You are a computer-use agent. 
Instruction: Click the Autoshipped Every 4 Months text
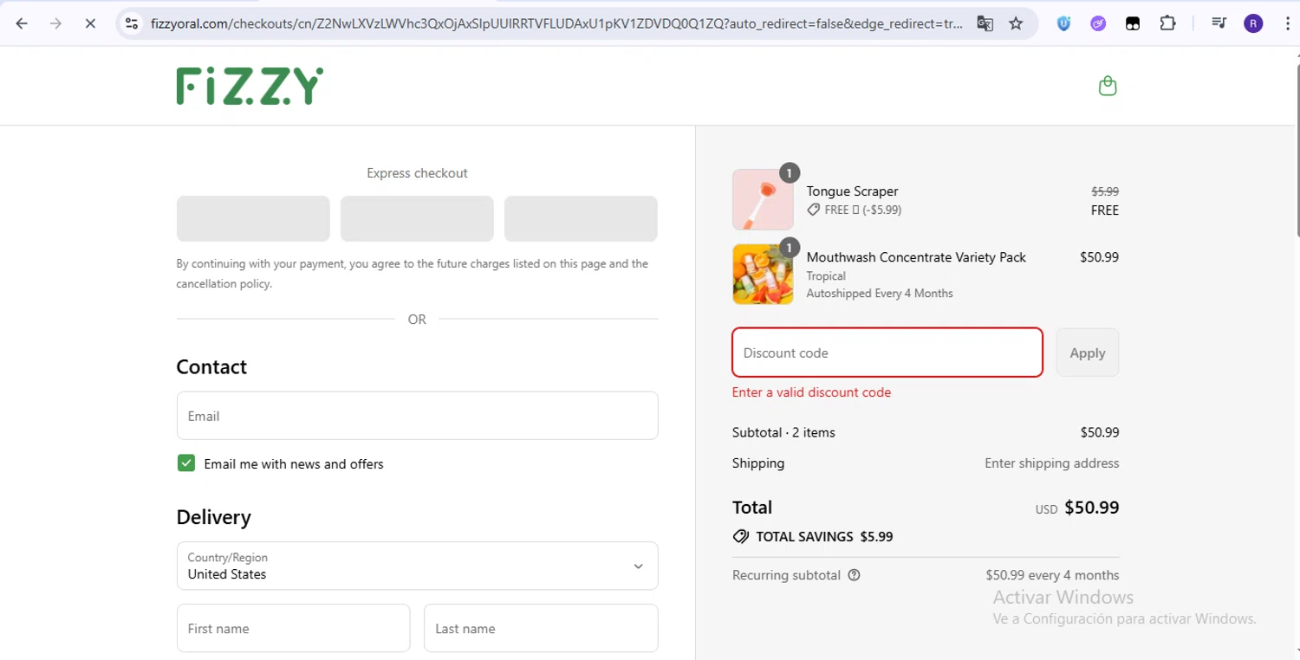880,294
